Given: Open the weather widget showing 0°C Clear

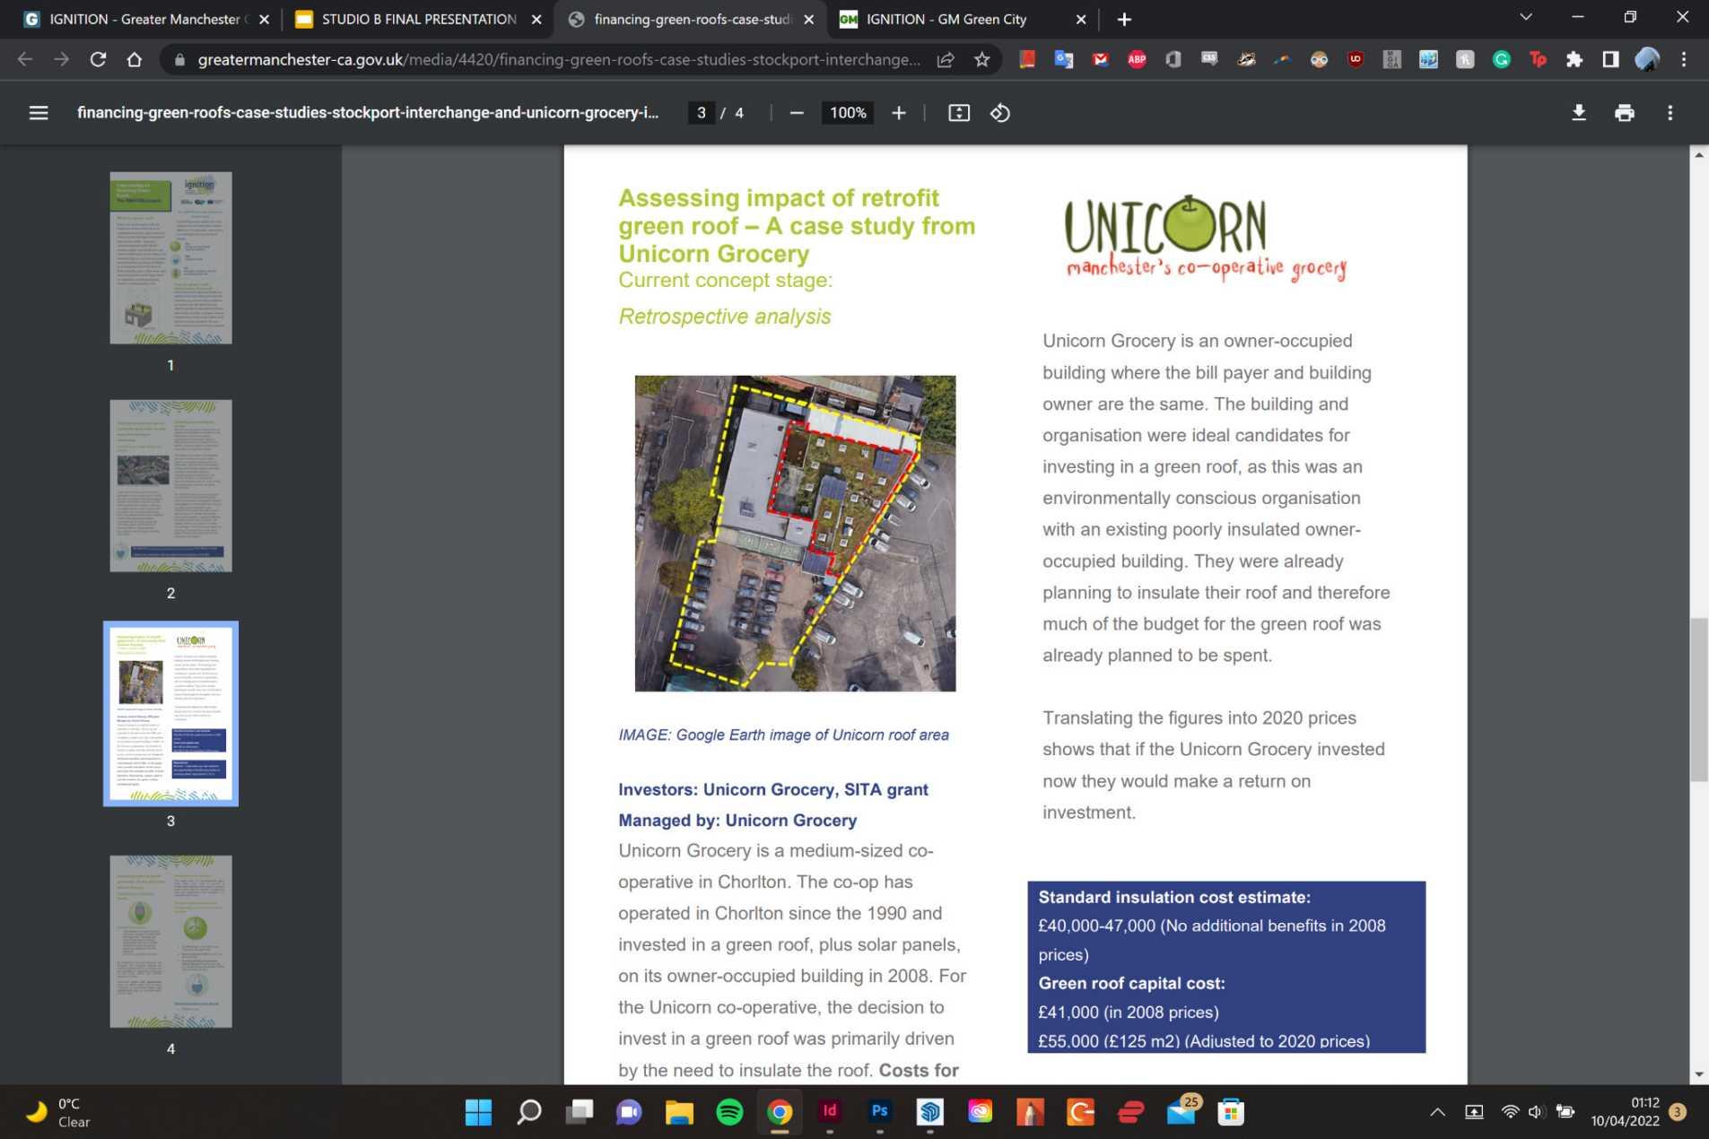Looking at the screenshot, I should [59, 1112].
